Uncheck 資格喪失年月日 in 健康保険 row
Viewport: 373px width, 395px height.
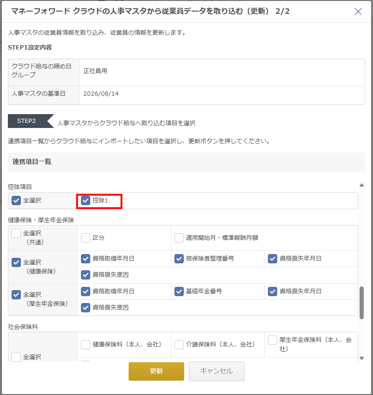tap(273, 258)
